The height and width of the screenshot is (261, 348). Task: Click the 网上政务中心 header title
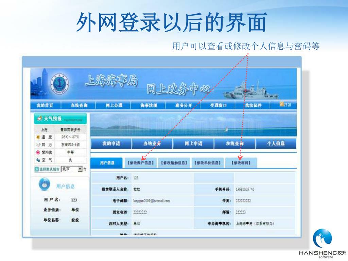pyautogui.click(x=178, y=89)
